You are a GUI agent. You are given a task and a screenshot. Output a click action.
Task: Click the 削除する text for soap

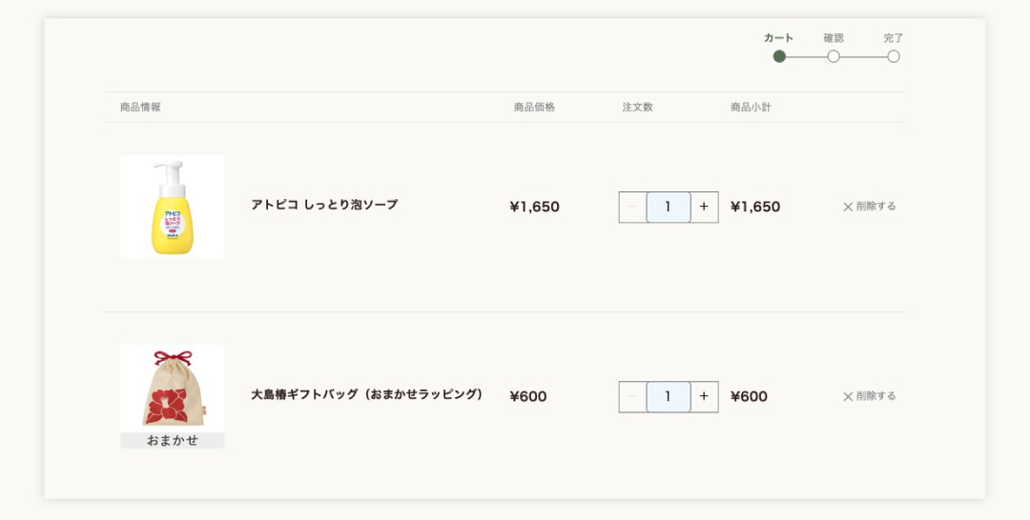(876, 206)
